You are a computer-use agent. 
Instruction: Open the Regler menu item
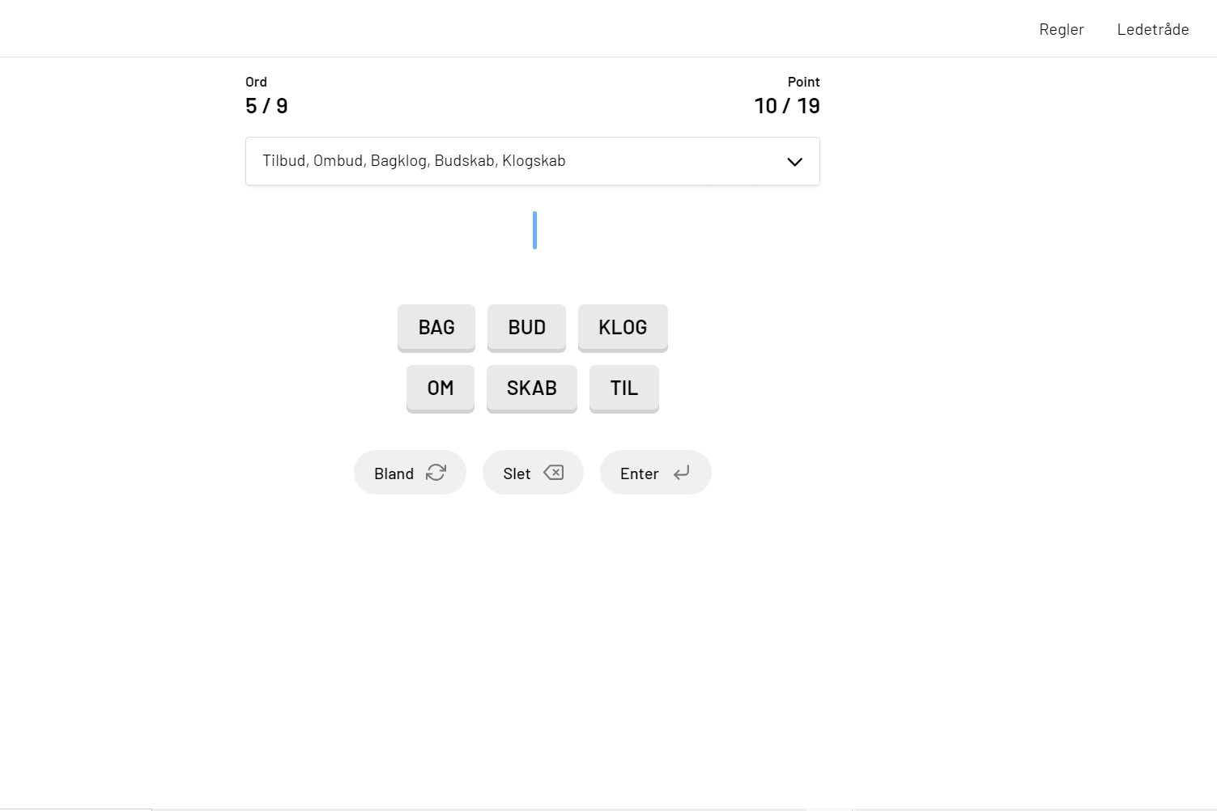click(1061, 29)
